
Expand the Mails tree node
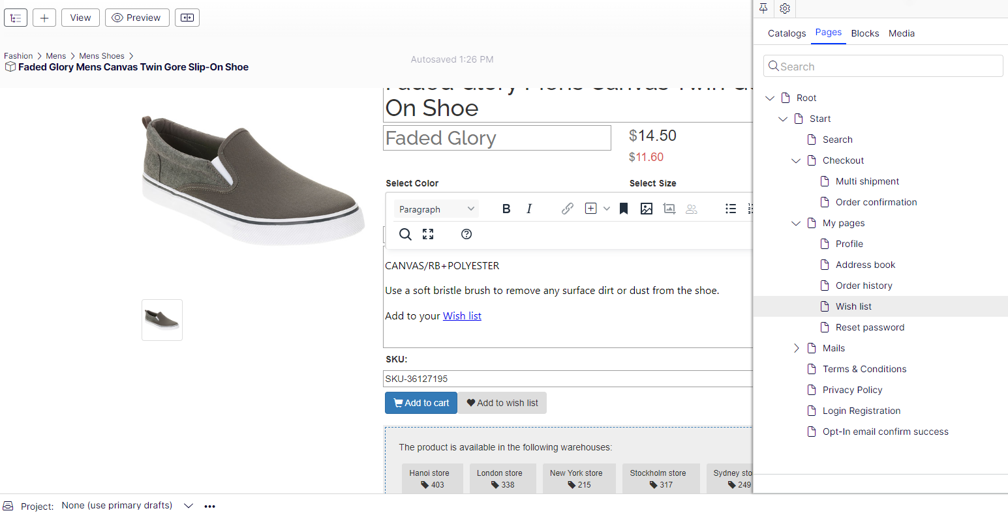796,348
